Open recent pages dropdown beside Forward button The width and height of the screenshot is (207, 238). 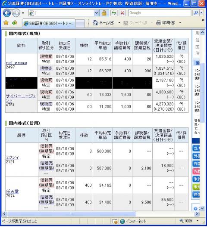tap(23, 13)
